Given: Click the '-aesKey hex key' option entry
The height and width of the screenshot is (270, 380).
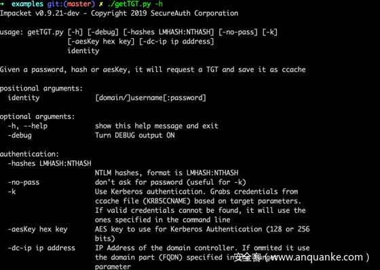Looking at the screenshot, I should pos(37,229).
